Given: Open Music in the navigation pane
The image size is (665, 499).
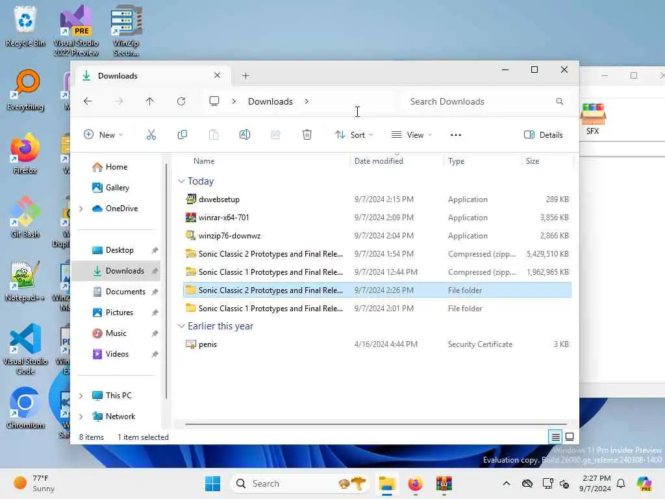Looking at the screenshot, I should pyautogui.click(x=117, y=333).
